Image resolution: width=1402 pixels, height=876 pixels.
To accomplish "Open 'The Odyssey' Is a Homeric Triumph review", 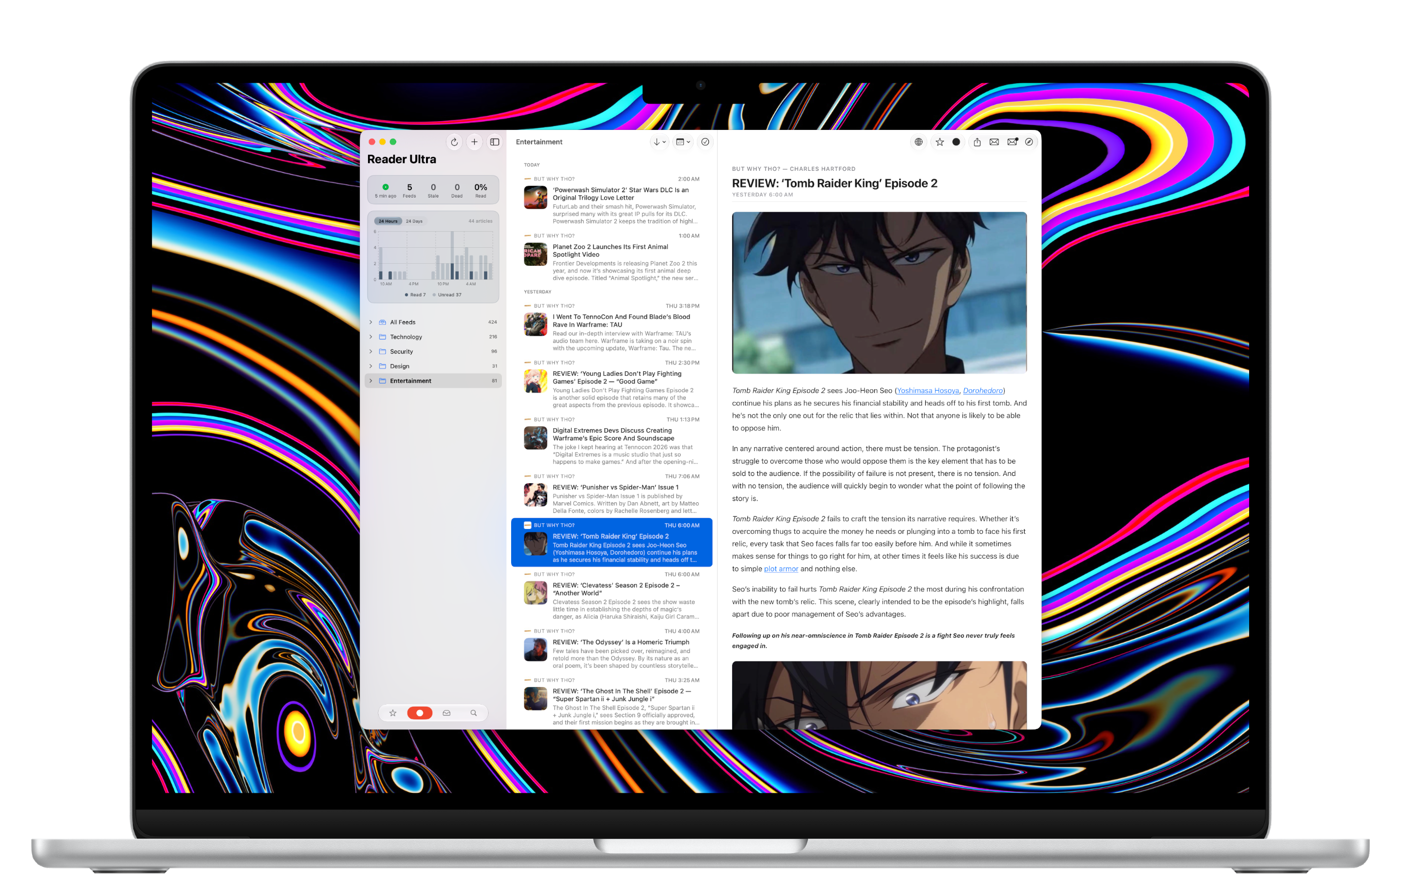I will (611, 648).
